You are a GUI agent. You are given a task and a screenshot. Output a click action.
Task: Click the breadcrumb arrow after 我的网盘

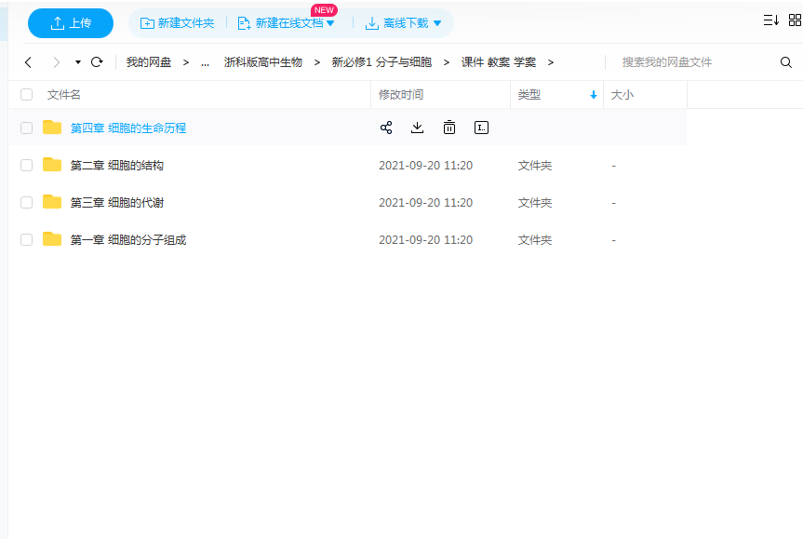(x=186, y=62)
